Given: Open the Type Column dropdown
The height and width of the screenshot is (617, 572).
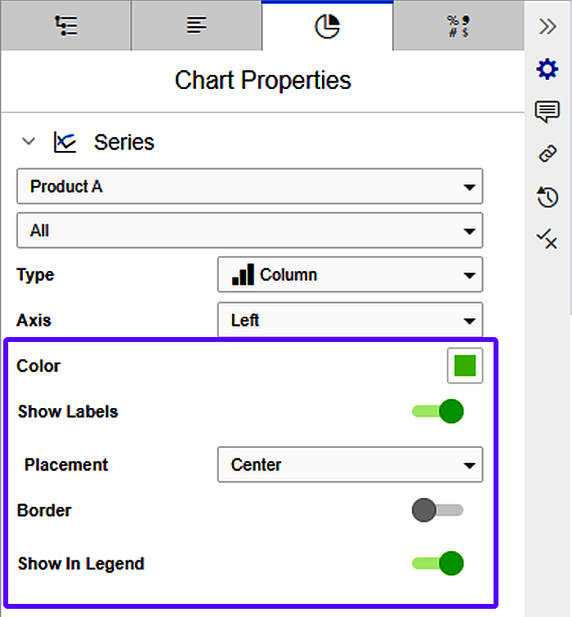Looking at the screenshot, I should pos(350,275).
